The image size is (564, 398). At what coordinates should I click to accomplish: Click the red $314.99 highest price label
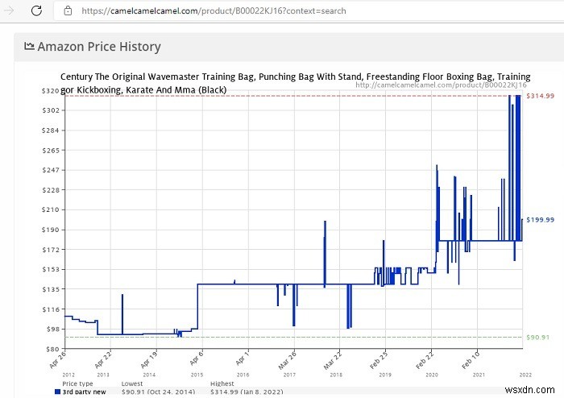pos(541,96)
